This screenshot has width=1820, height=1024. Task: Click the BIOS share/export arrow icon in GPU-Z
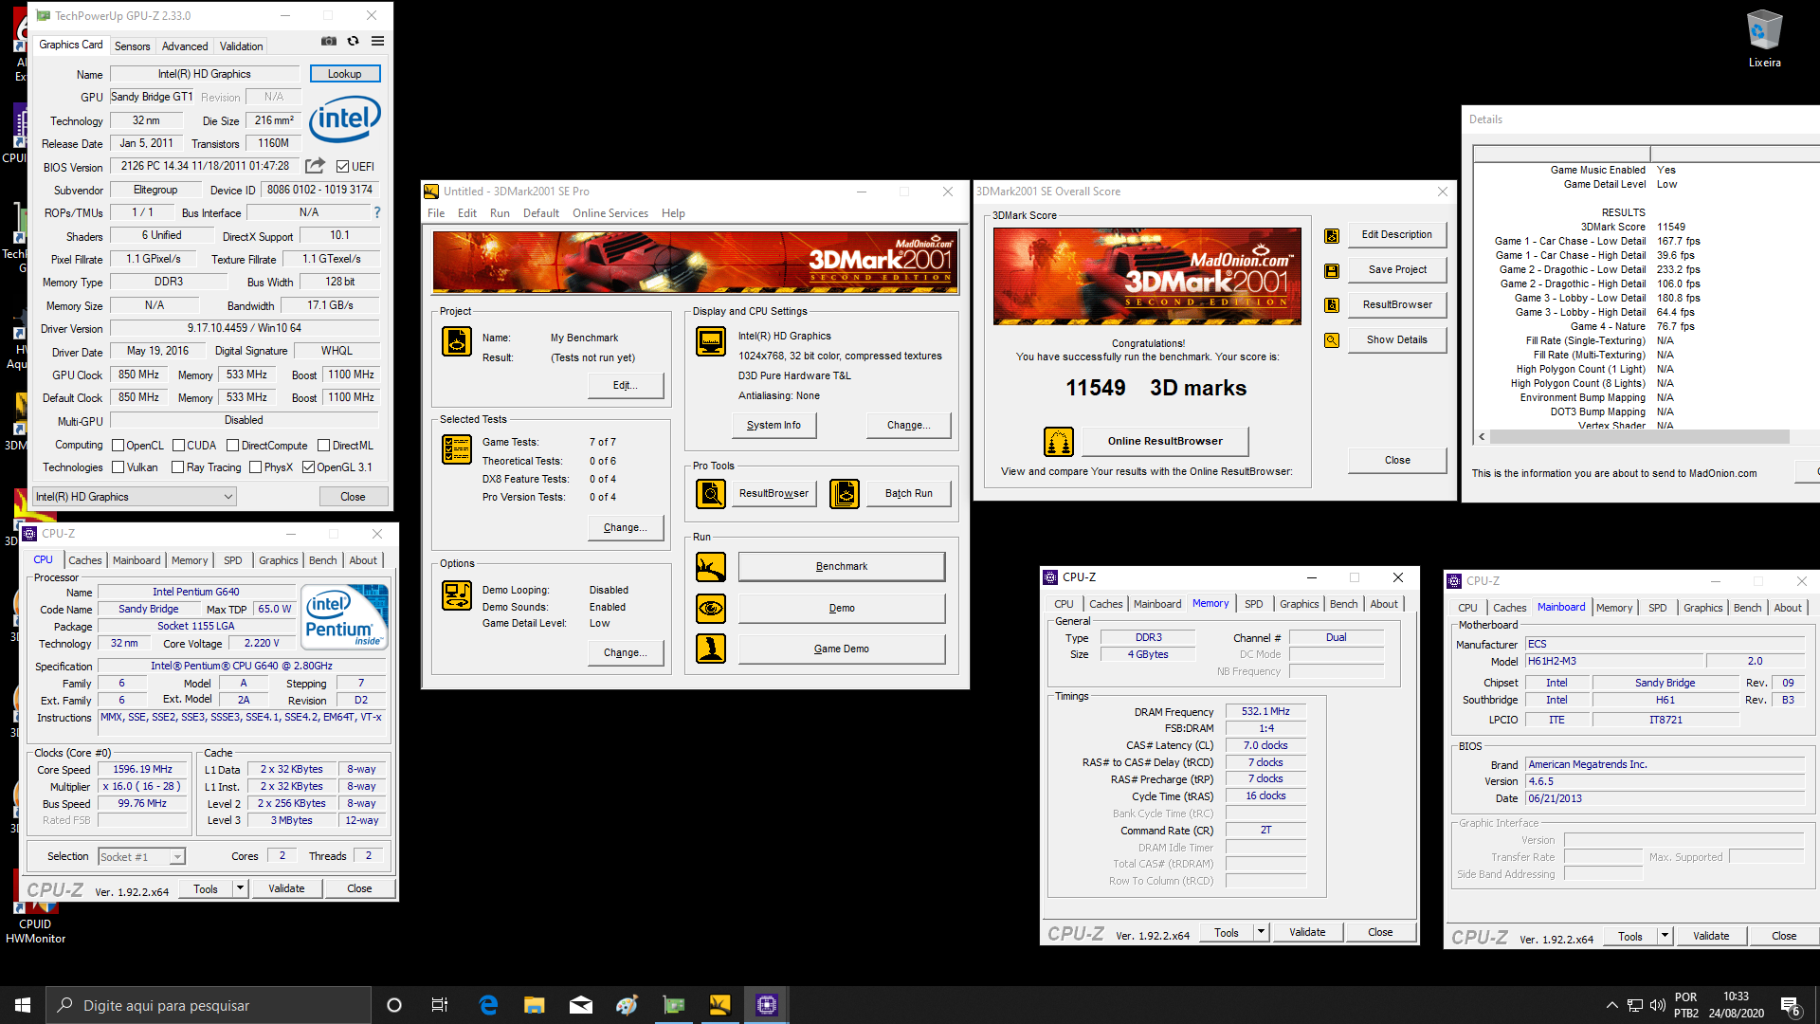tap(316, 165)
